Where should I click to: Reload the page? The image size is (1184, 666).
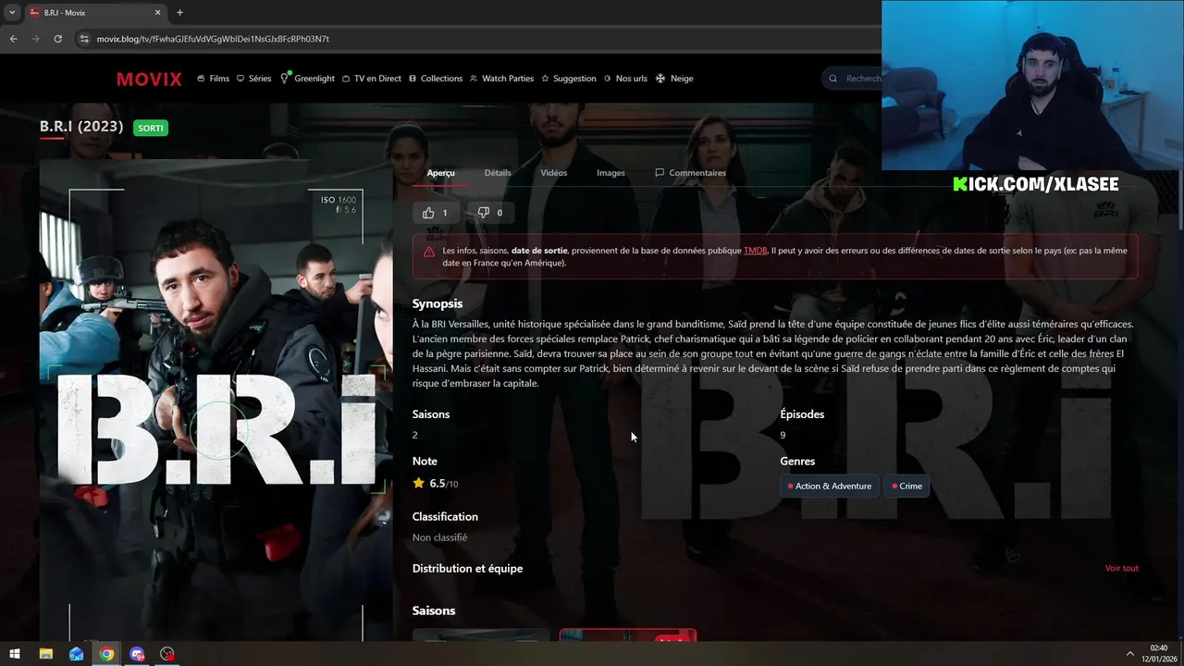coord(57,39)
